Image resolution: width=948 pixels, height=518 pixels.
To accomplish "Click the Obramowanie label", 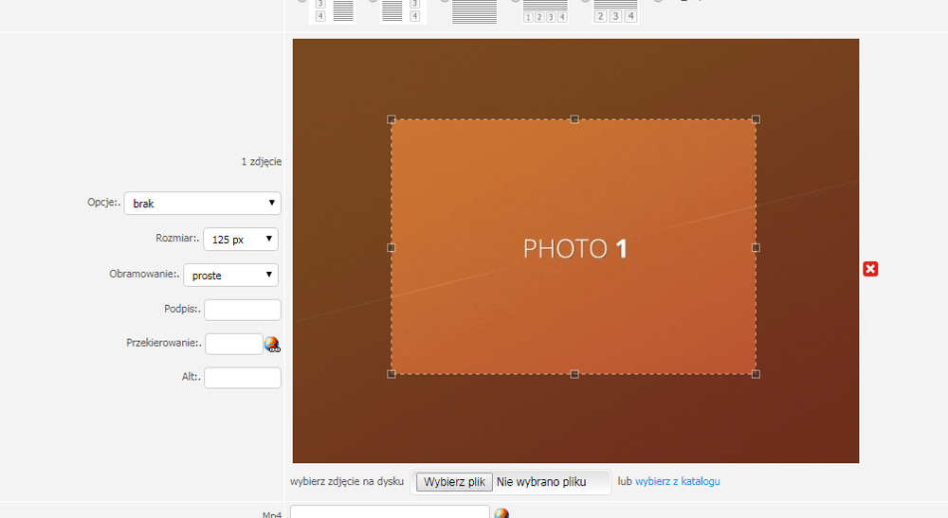I will (144, 274).
